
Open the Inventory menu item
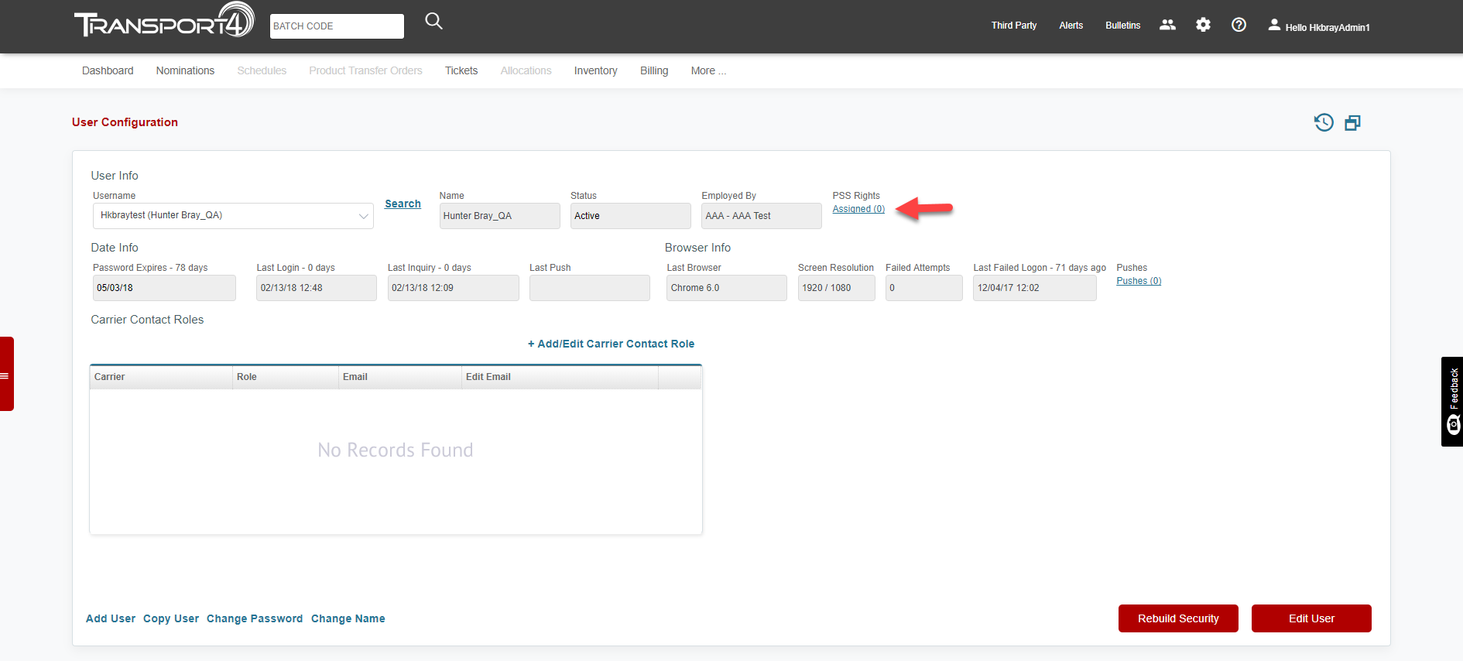(x=595, y=70)
